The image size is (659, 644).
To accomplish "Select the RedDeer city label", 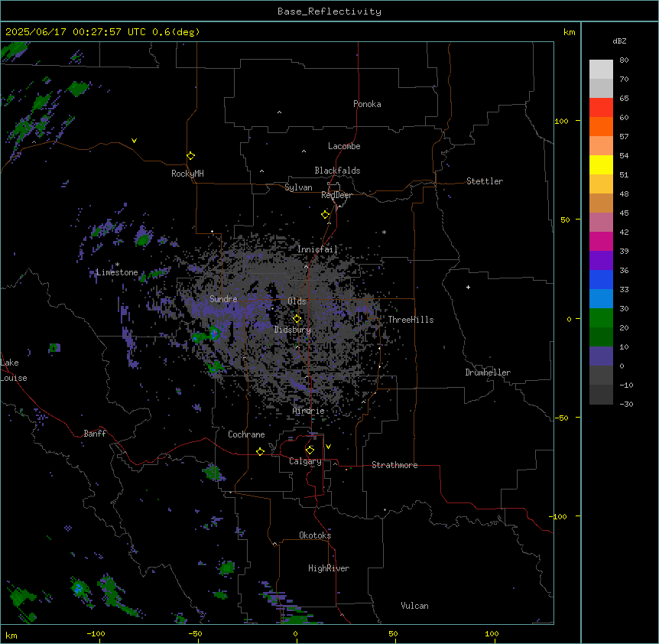I will click(336, 195).
